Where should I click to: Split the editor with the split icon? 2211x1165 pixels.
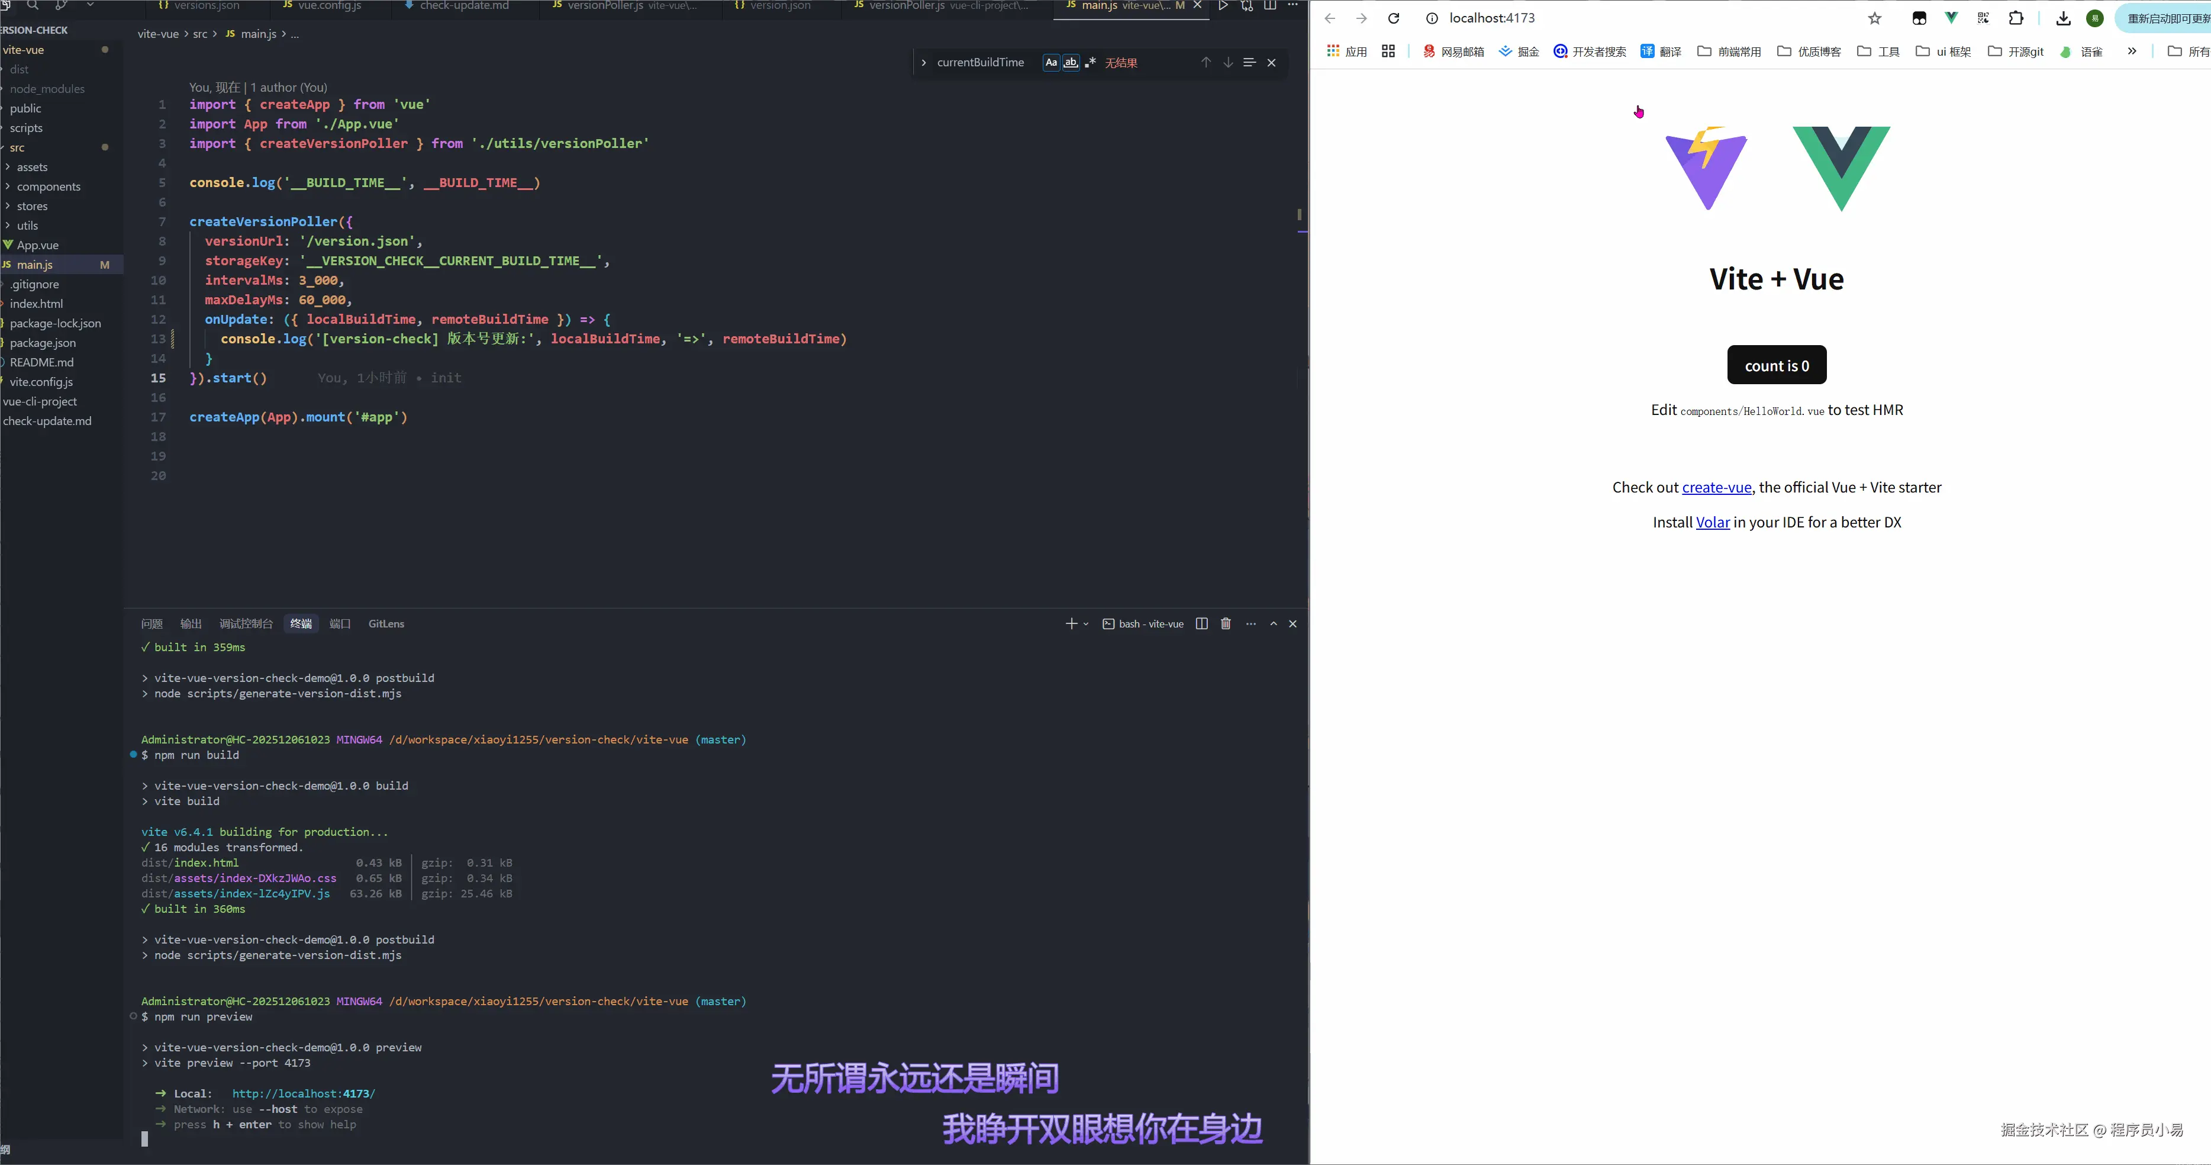click(1269, 5)
